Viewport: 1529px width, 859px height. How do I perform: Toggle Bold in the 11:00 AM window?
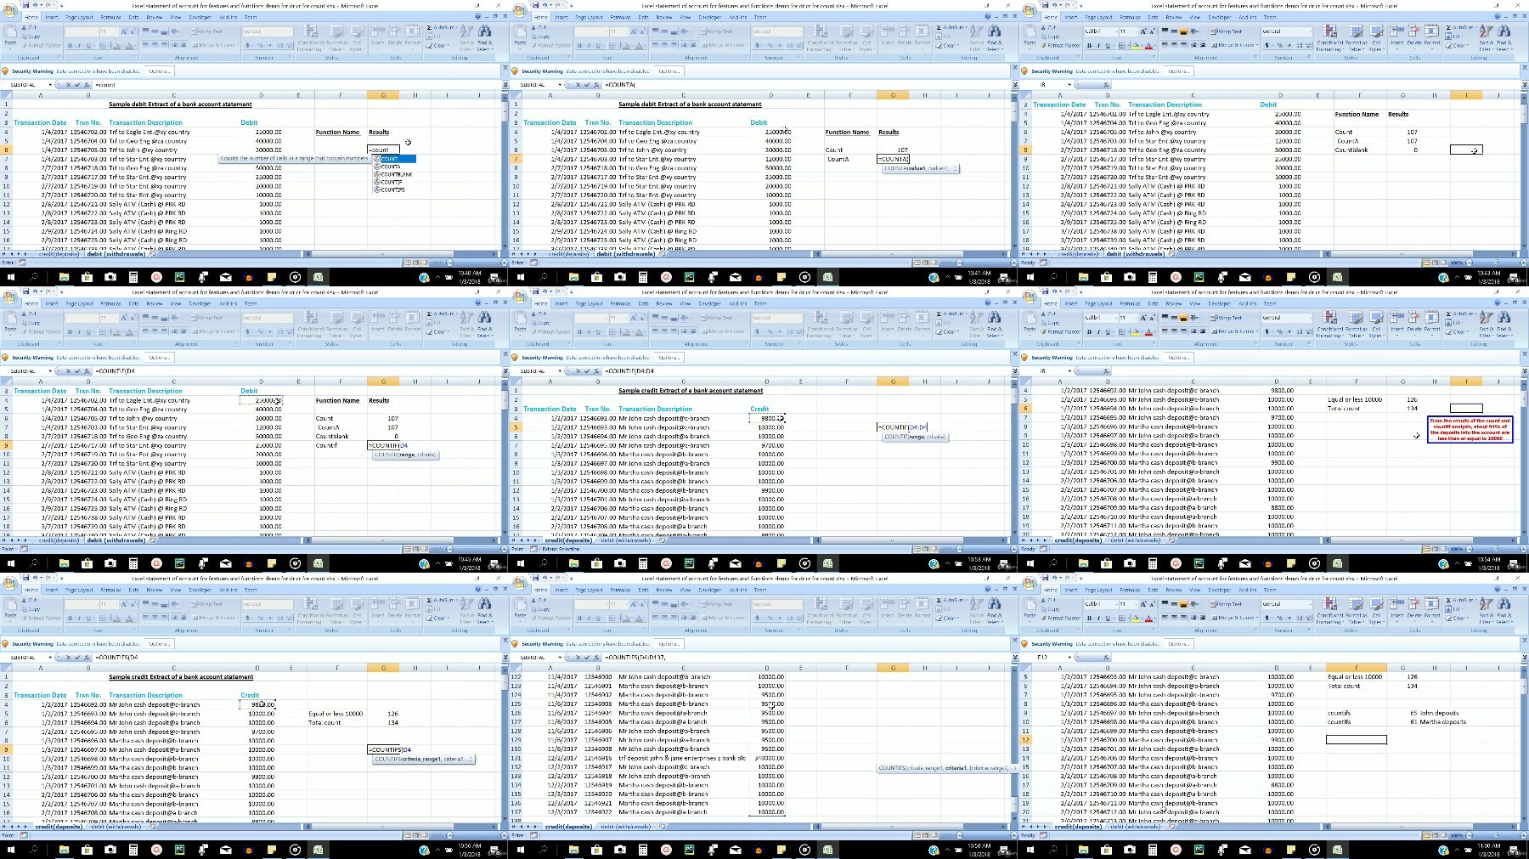point(1089,618)
